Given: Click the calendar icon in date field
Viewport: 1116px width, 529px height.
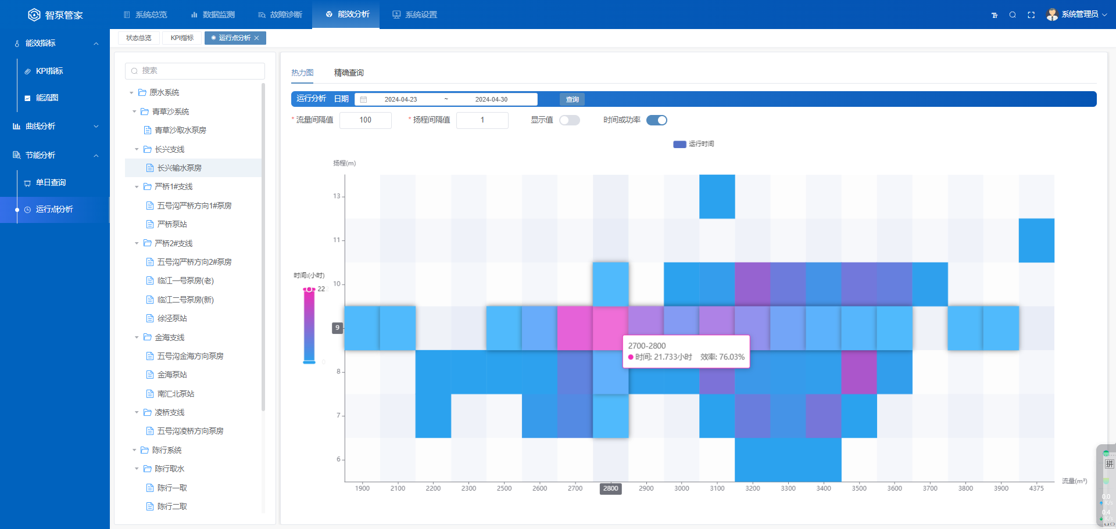Looking at the screenshot, I should tap(363, 99).
